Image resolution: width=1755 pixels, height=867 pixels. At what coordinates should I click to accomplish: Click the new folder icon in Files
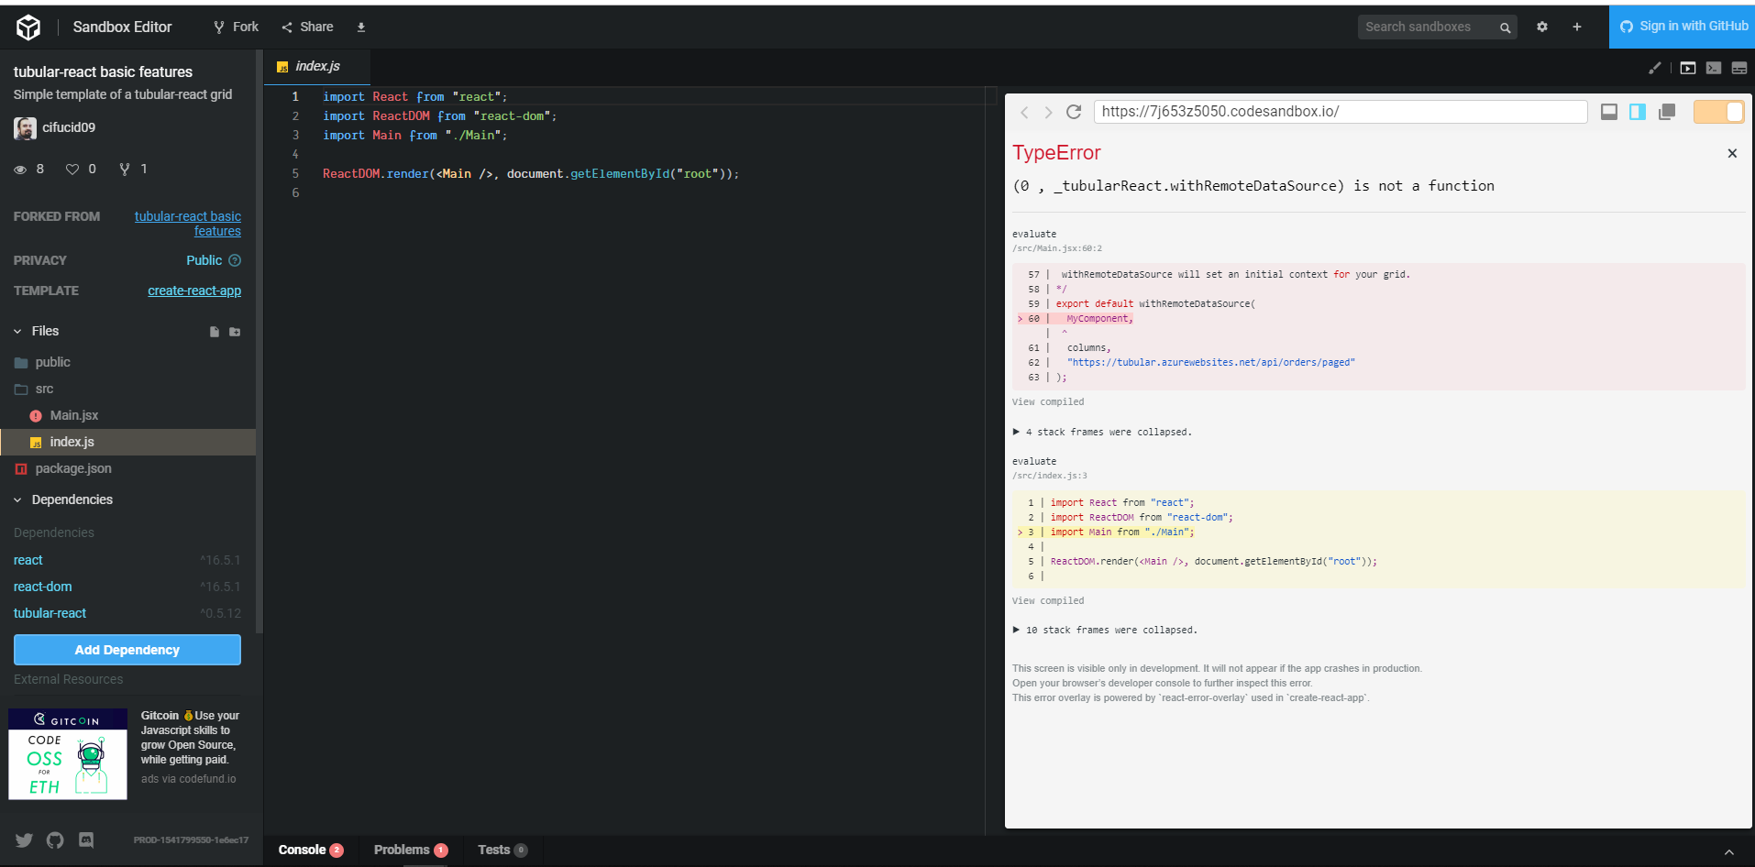(x=235, y=332)
